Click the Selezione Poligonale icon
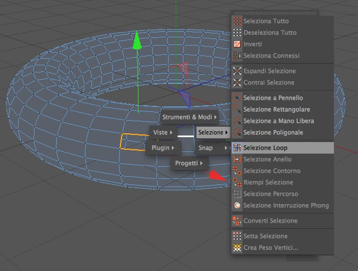This screenshot has width=358, height=271. click(x=237, y=132)
